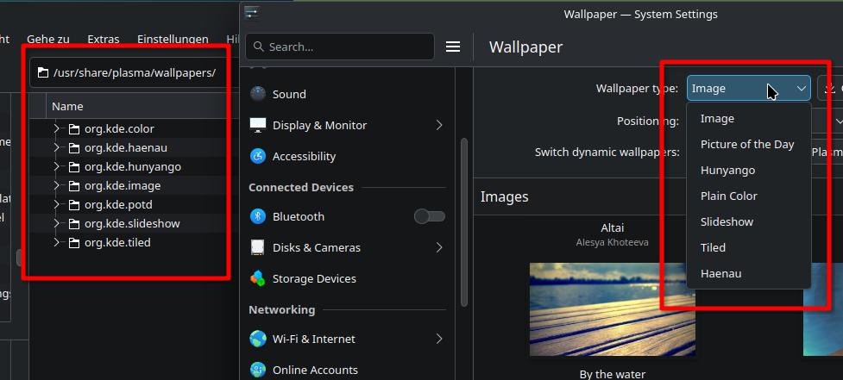This screenshot has height=380, width=843.
Task: Click the System Settings search field
Action: click(340, 47)
